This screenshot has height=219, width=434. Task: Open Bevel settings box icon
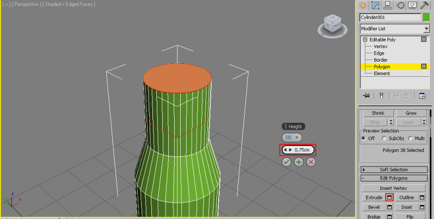point(390,207)
